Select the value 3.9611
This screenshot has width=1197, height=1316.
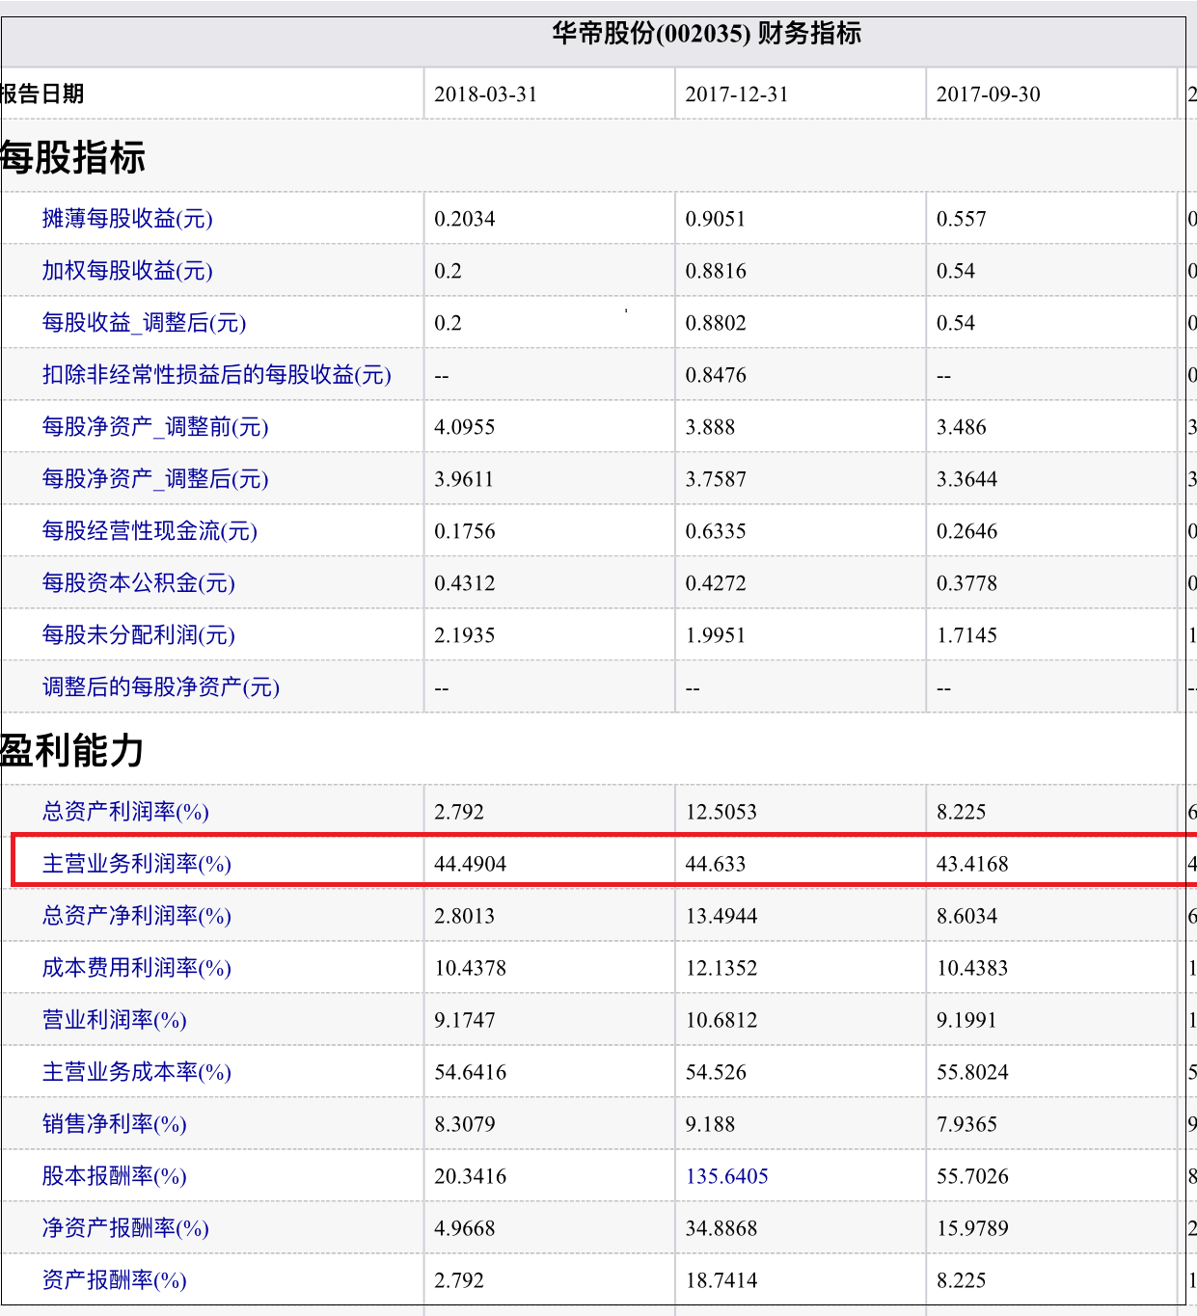(x=464, y=479)
